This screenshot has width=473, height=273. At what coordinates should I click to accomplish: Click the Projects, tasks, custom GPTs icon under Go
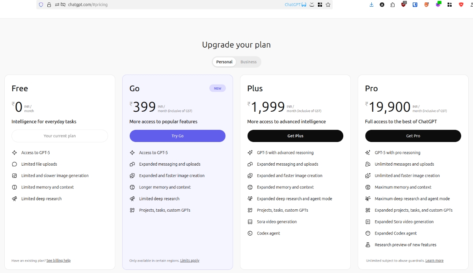click(x=132, y=210)
